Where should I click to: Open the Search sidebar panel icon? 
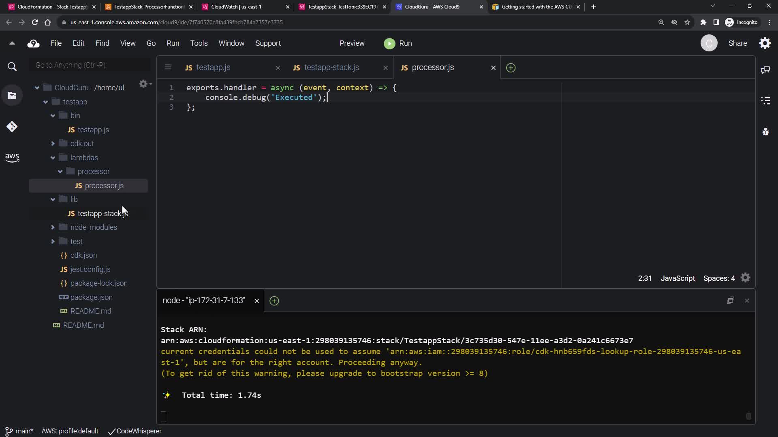click(12, 67)
